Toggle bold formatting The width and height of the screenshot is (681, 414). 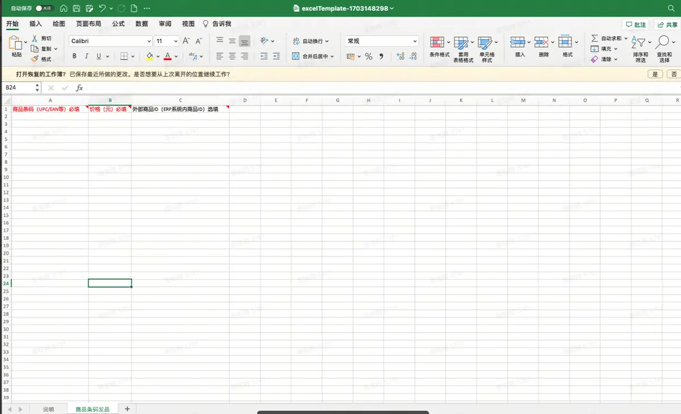(74, 56)
